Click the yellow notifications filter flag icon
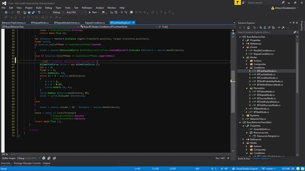 (x=237, y=2)
